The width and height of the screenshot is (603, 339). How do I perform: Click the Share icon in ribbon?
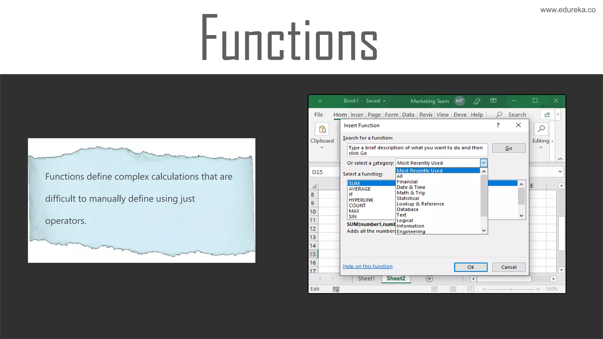tap(547, 115)
